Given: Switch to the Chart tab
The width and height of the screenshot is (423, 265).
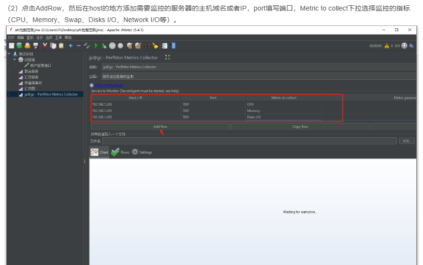Looking at the screenshot, I should 99,152.
